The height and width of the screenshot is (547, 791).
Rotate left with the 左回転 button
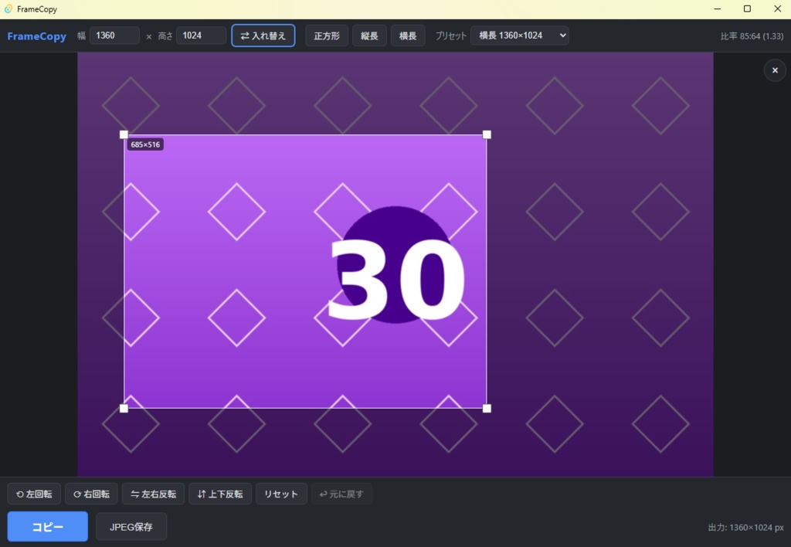point(34,494)
